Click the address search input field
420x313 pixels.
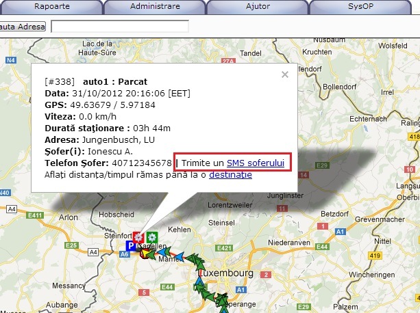tap(119, 27)
